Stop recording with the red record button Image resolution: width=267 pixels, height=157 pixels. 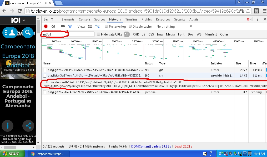tap(46, 26)
